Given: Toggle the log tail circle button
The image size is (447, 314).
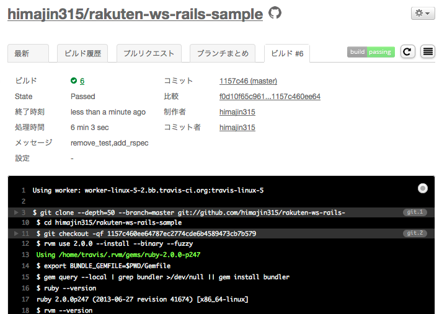Looking at the screenshot, I should click(422, 188).
